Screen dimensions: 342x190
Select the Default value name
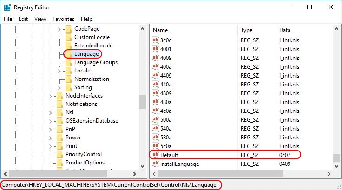[x=169, y=155]
